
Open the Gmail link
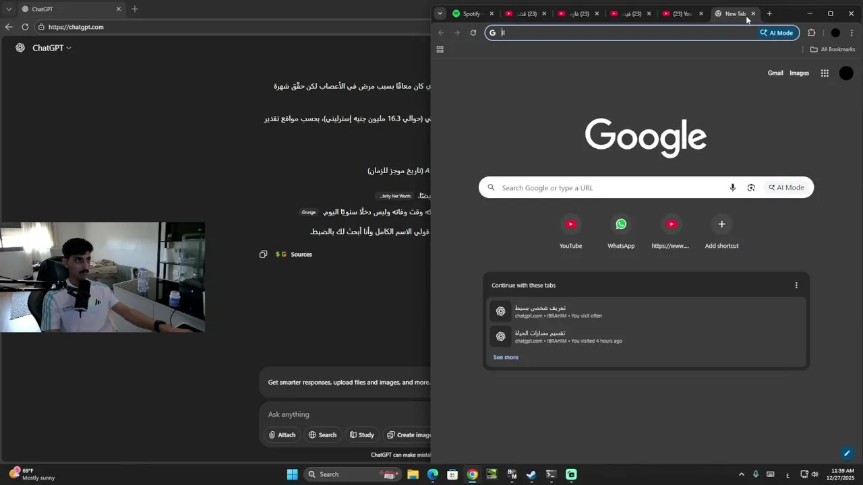[775, 73]
